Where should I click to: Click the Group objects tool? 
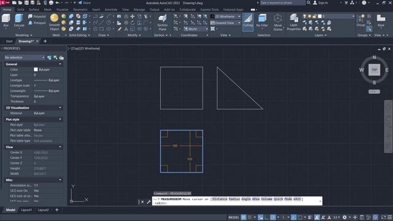pos(361,20)
